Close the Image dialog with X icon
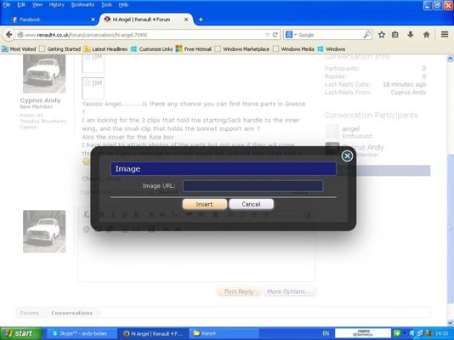 point(347,156)
